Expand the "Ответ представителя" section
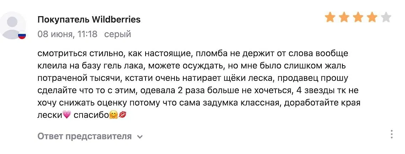Screen dimensions: 405x154 click(85, 136)
